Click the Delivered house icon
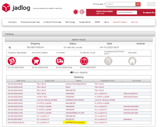This screenshot has width=160, height=127. click(x=132, y=61)
